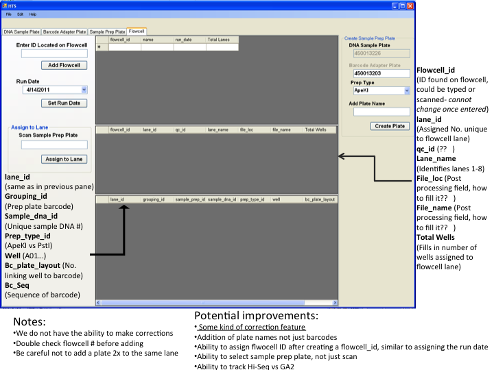Viewport: 494px width, 370px height.
Task: Click the Enter ID Located on Flowcell field
Action: pyautogui.click(x=54, y=54)
